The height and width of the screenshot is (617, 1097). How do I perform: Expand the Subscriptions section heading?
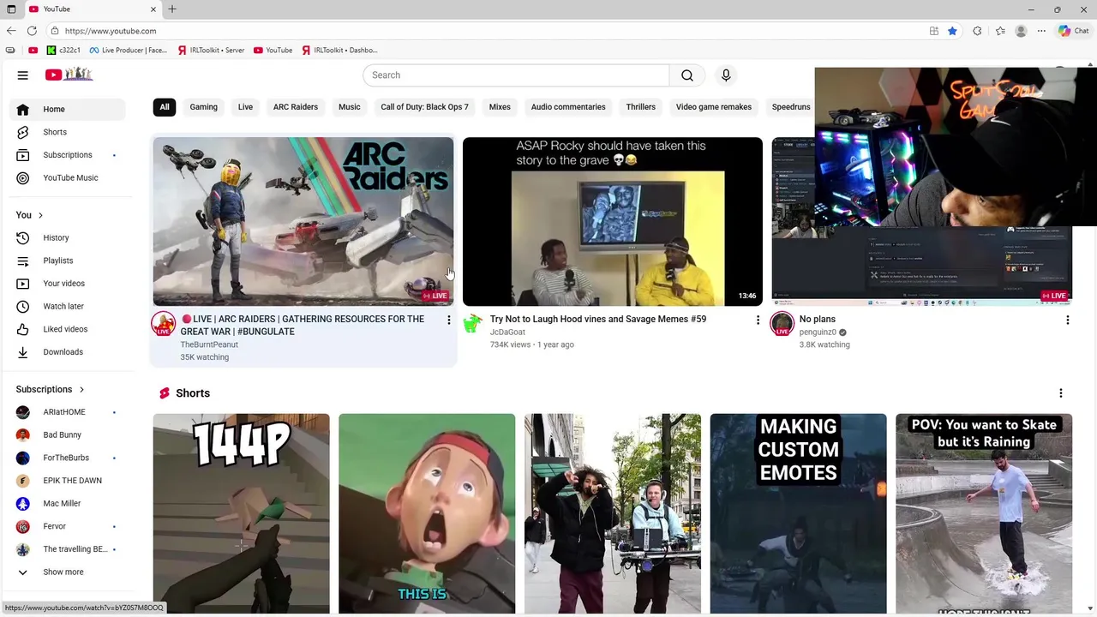(x=50, y=389)
